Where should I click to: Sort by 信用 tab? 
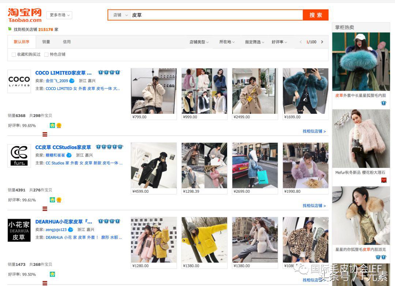tap(67, 42)
